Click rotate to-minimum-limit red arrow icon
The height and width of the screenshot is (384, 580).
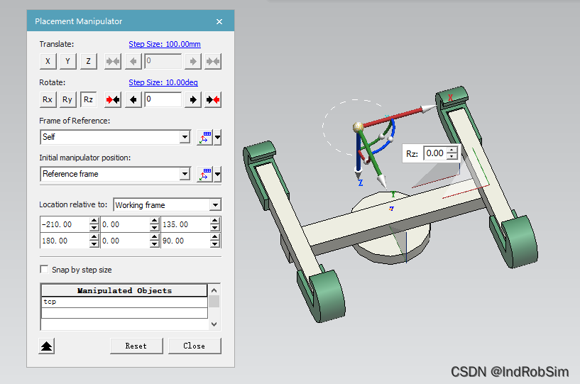pos(113,99)
